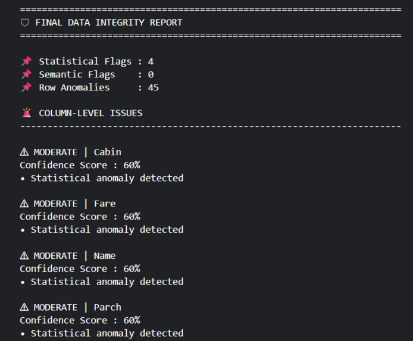413x341 pixels.
Task: Click the pushpin icon before Row Anomalies
Action: [27, 87]
